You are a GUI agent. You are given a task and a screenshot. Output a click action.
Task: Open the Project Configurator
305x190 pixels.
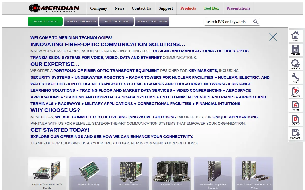(152, 22)
